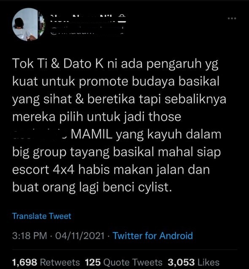View the 3,053 Likes list

(194, 262)
